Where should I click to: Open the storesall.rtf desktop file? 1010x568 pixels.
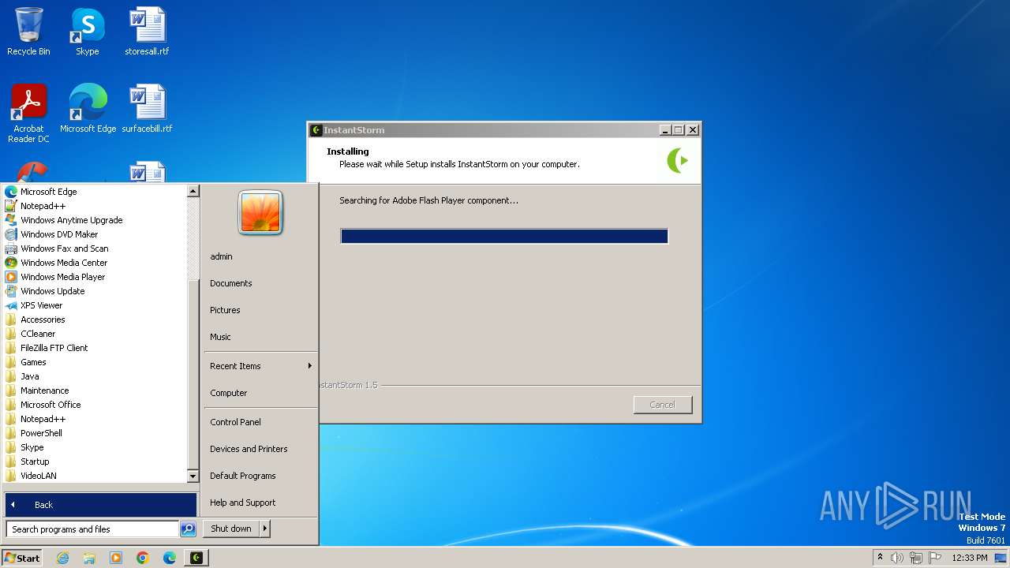(x=147, y=32)
